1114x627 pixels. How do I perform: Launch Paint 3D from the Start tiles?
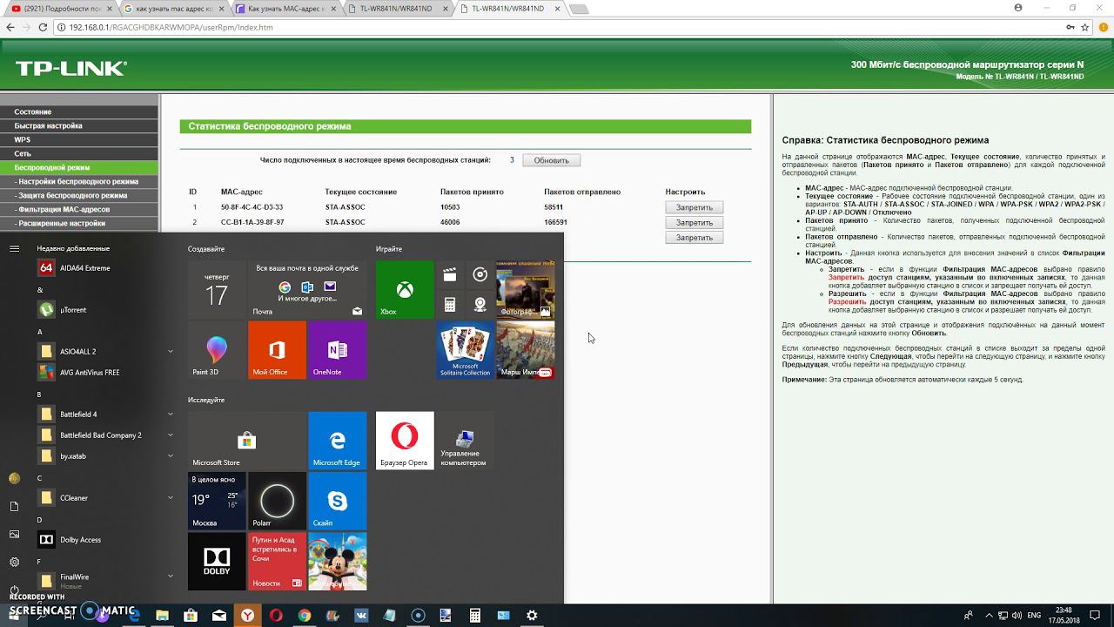(217, 350)
